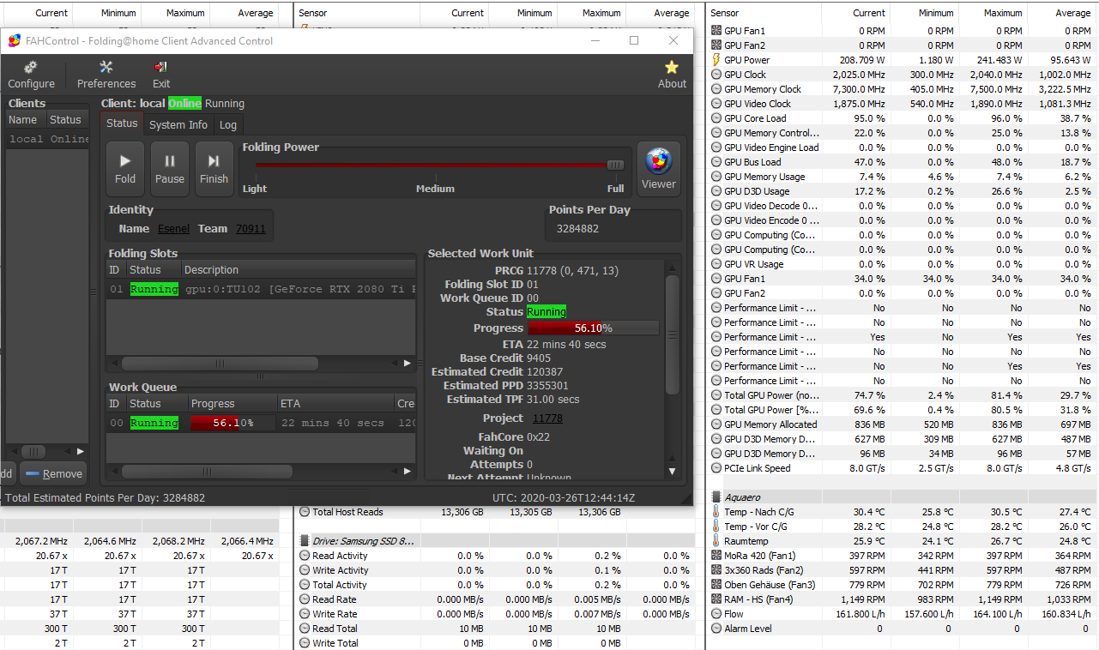Click Name column header in Clients list
The height and width of the screenshot is (650, 1099).
25,120
